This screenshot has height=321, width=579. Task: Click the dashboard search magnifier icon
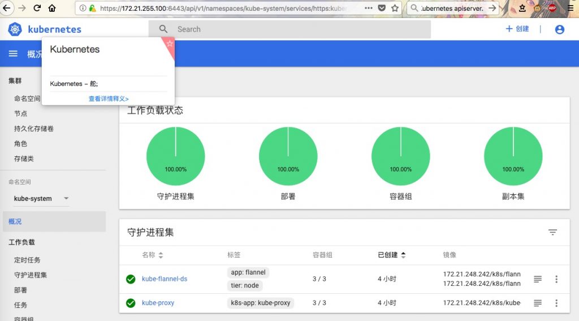pos(163,29)
